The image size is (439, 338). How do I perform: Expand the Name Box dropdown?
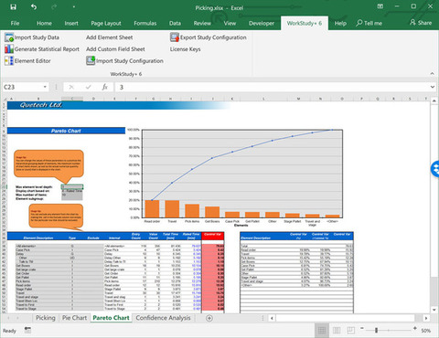[x=45, y=87]
